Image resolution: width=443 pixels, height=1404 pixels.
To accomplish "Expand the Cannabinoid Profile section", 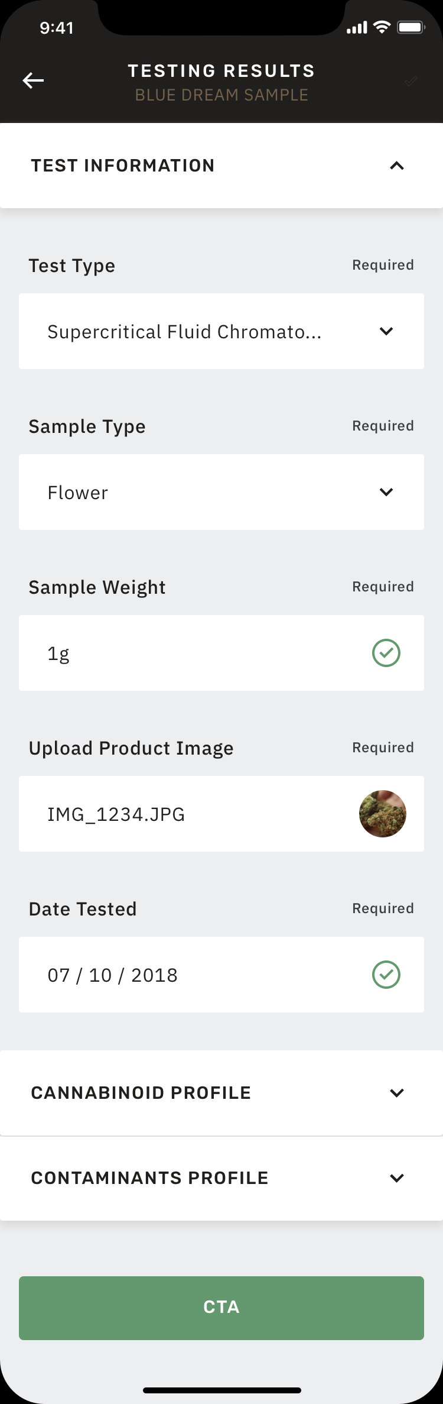I will pyautogui.click(x=397, y=1093).
